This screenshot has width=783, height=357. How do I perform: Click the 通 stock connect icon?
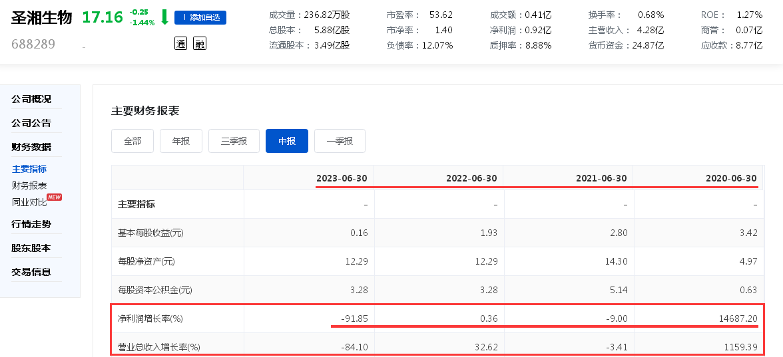(x=180, y=43)
